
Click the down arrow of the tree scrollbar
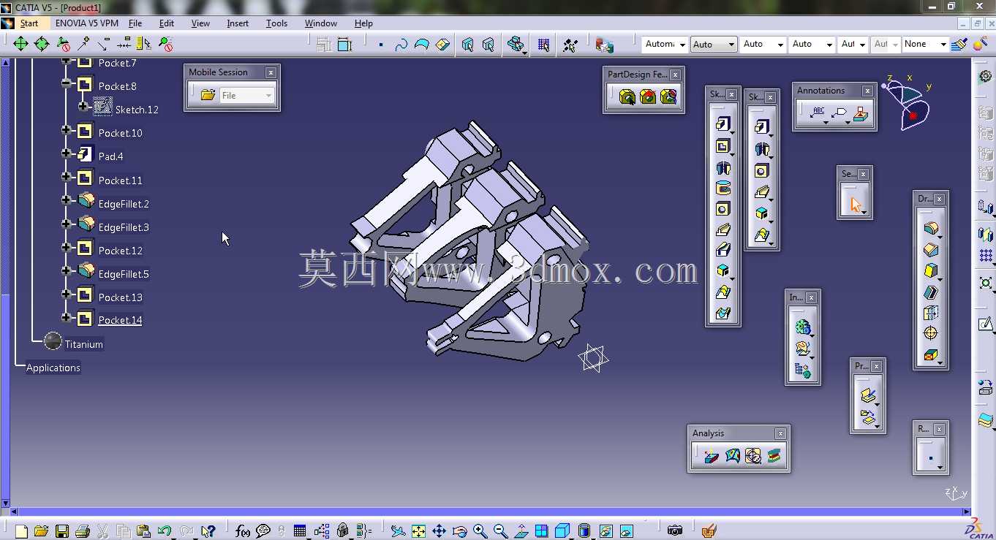[6, 503]
